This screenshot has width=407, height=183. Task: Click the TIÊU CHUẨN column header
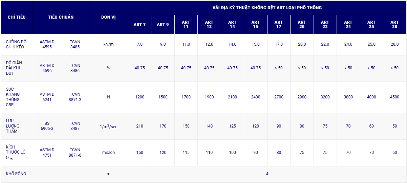(x=61, y=17)
